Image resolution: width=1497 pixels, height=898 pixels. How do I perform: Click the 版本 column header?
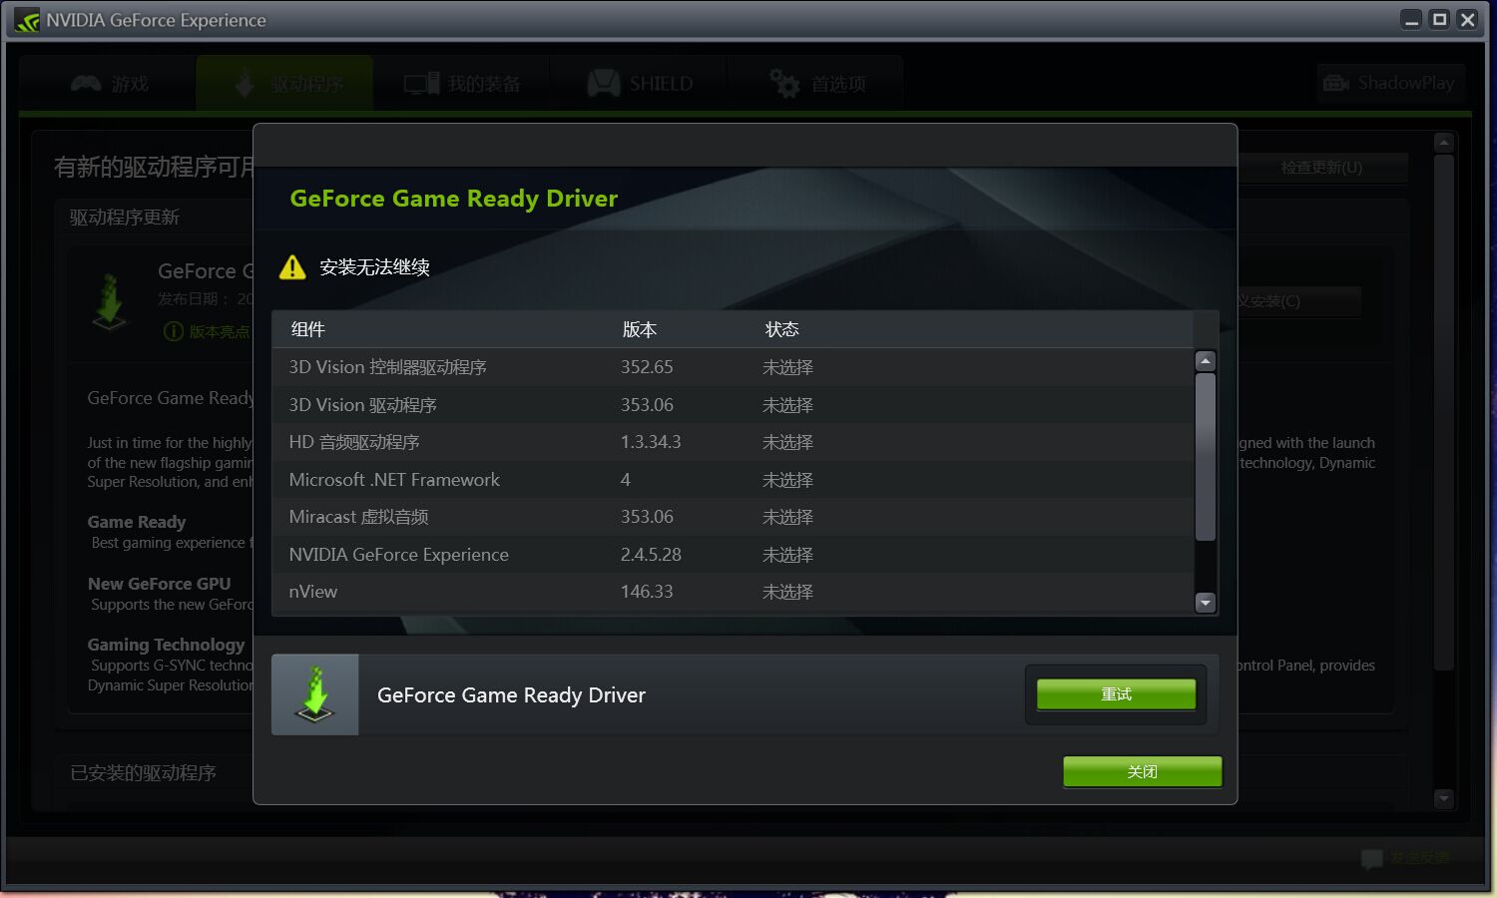tap(640, 329)
